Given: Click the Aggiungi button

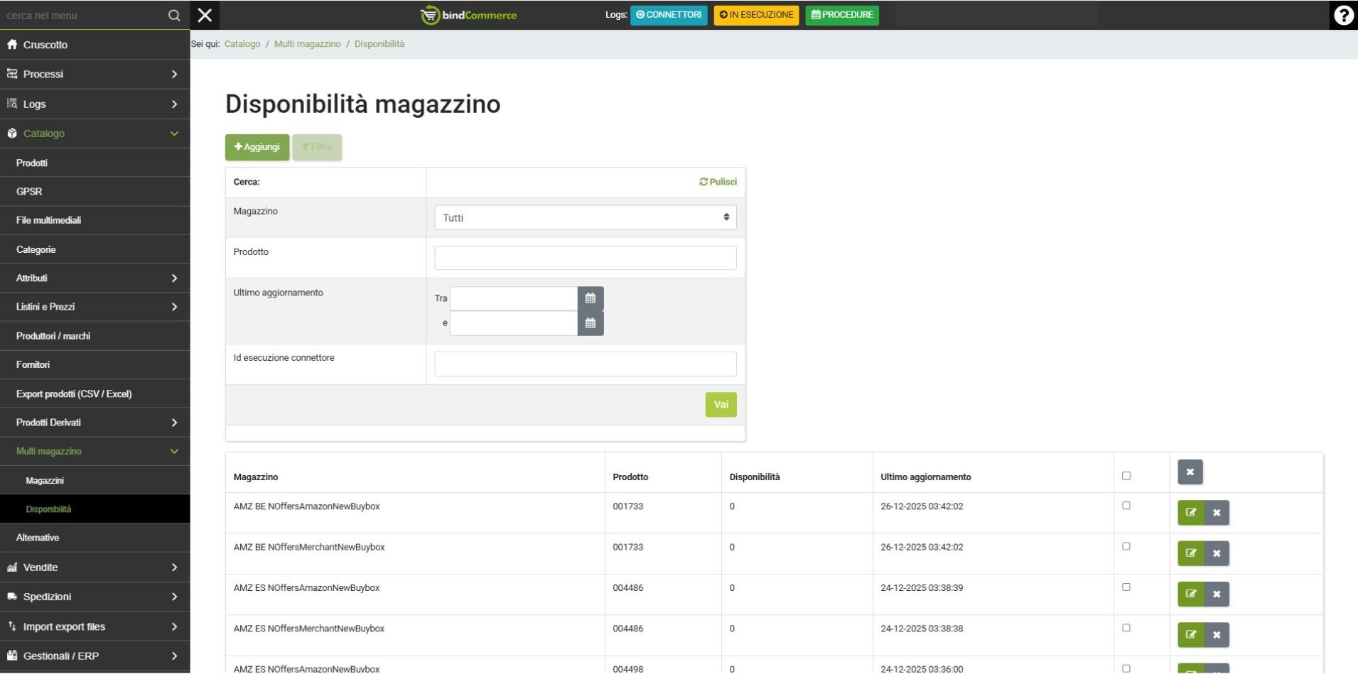Looking at the screenshot, I should point(257,147).
